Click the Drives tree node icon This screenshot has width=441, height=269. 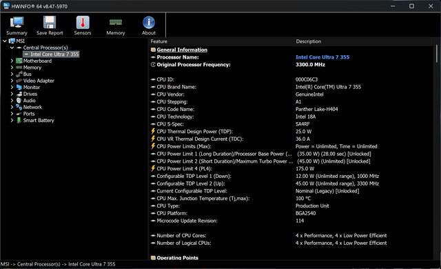[19, 94]
